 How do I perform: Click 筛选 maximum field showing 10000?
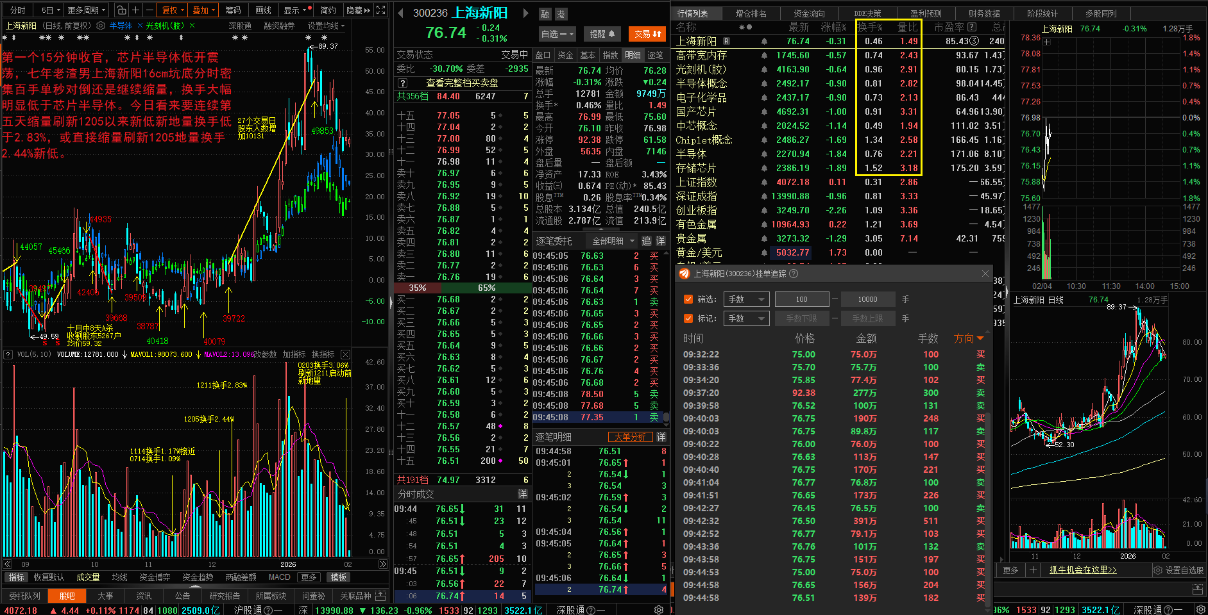point(867,299)
